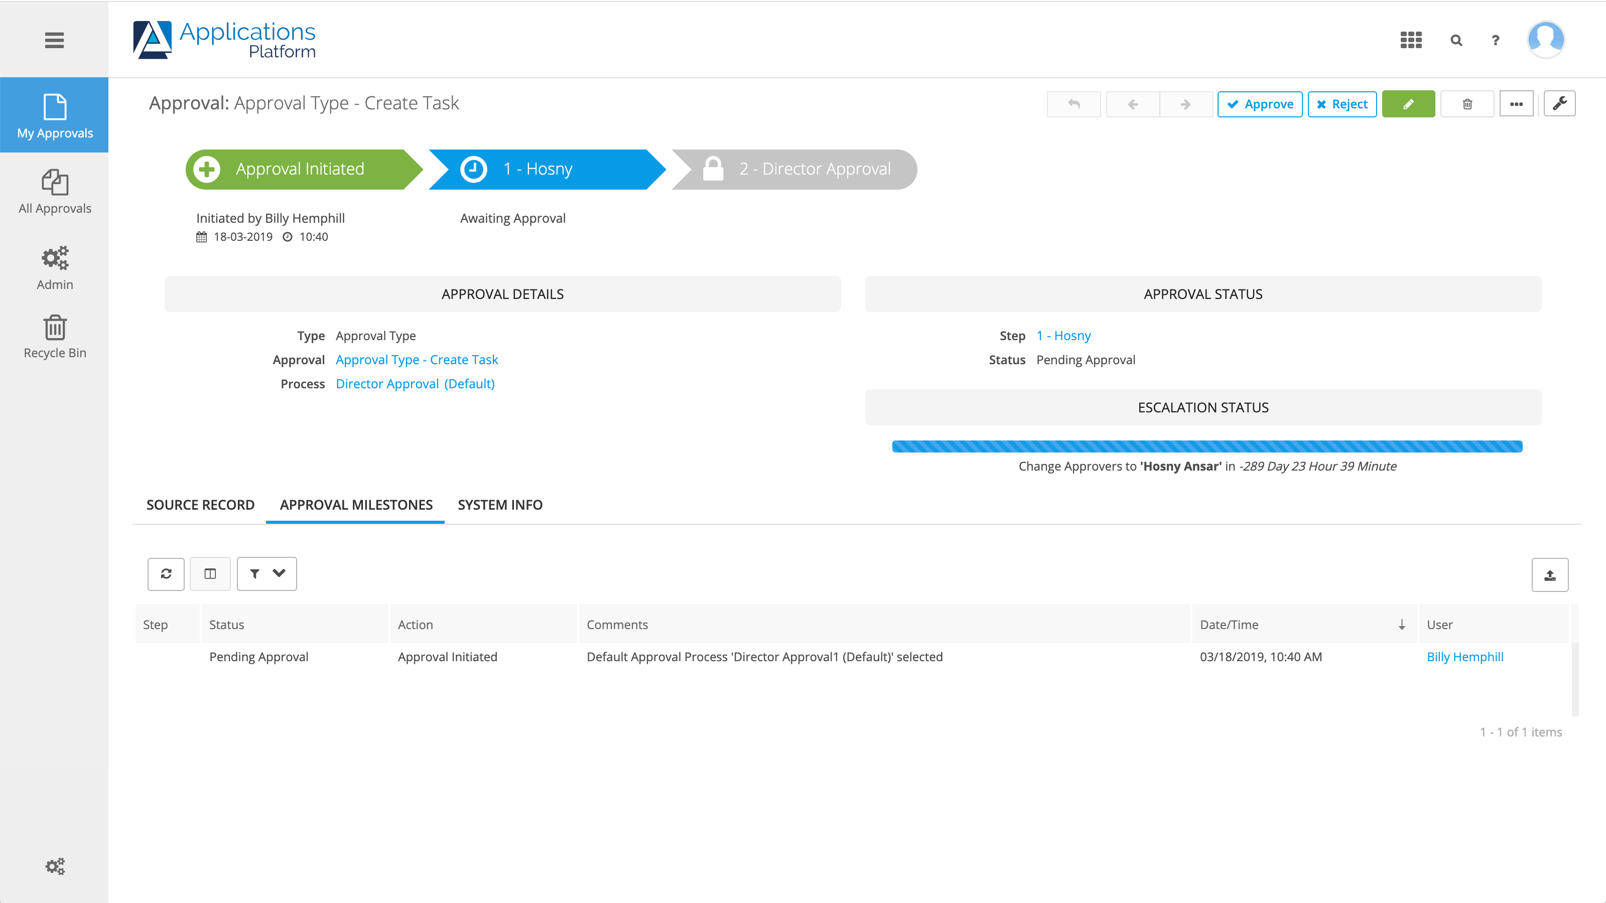The image size is (1606, 903).
Task: Click the export upload icon
Action: click(x=1550, y=575)
